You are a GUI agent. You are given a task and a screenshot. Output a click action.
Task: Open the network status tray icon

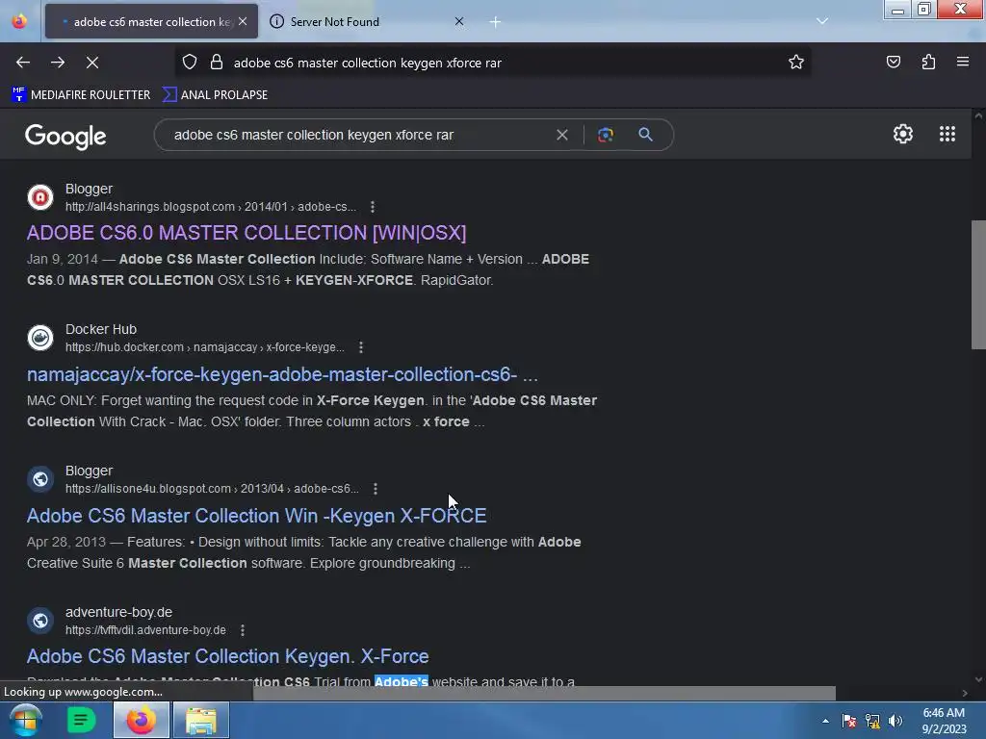pos(872,721)
